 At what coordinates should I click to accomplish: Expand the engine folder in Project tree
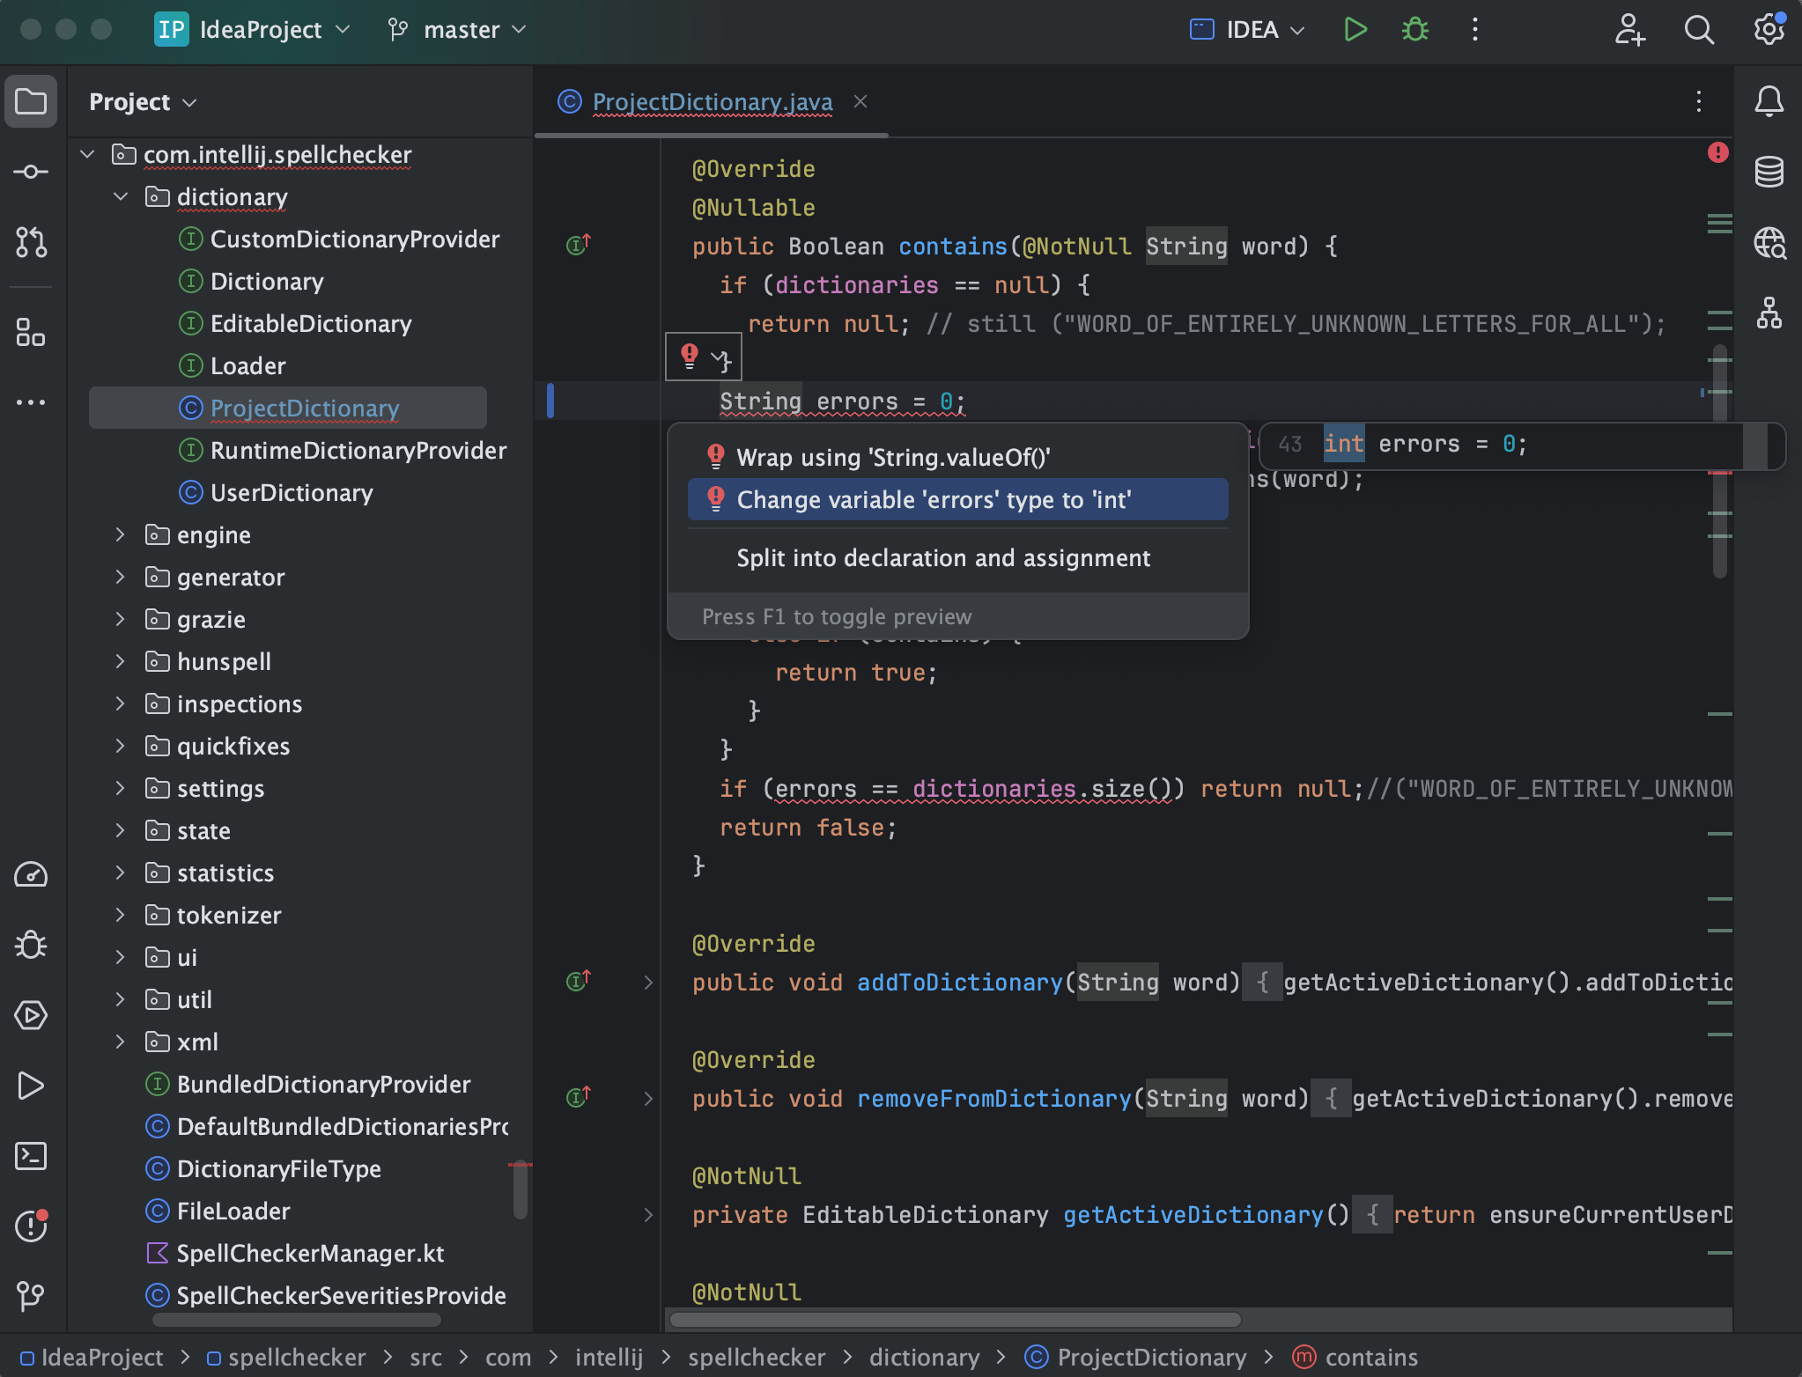click(121, 534)
